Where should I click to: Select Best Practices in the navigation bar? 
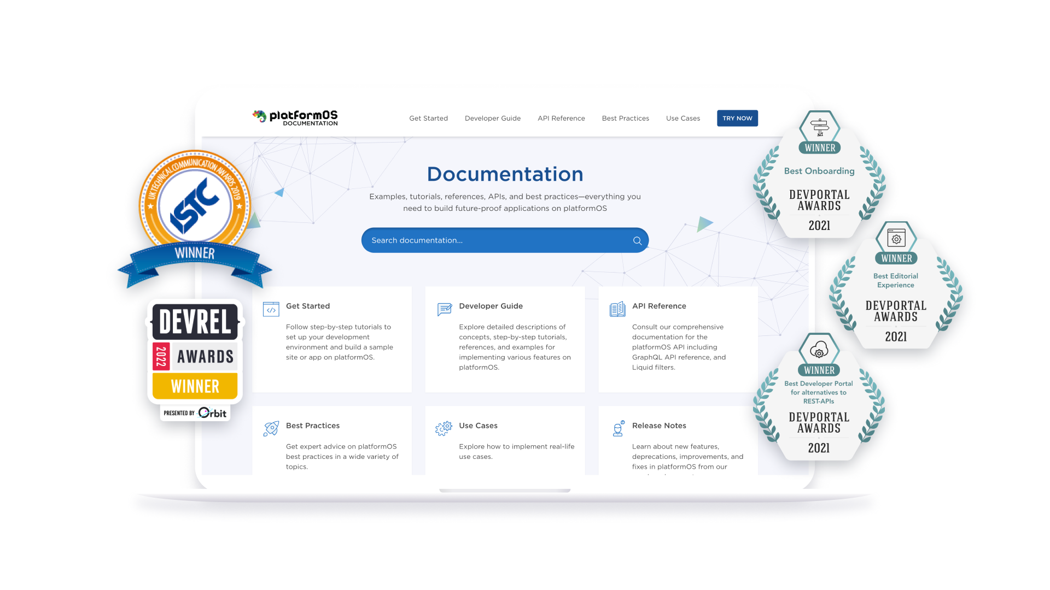(x=625, y=118)
